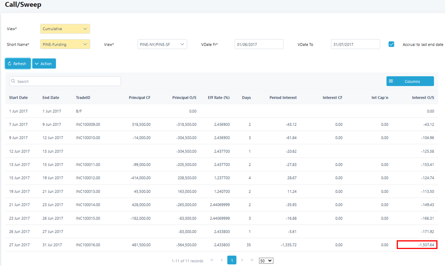Go to first page of records
Screen dimensions: 446x266
click(x=212, y=260)
